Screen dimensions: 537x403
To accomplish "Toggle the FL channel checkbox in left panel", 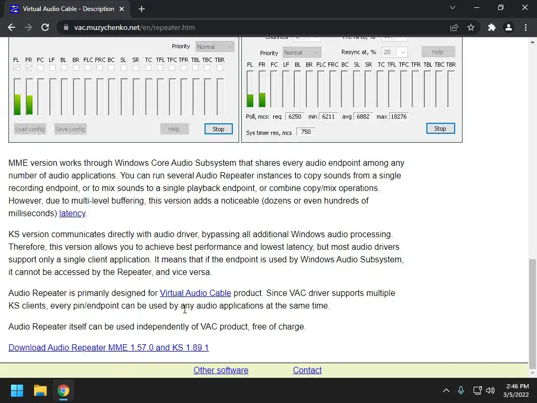I will [x=16, y=68].
